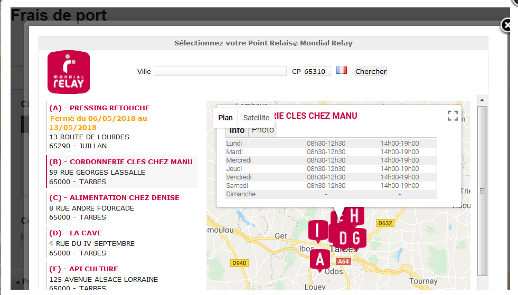
Task: Click the Mercredi opening hours row
Action: pyautogui.click(x=331, y=160)
